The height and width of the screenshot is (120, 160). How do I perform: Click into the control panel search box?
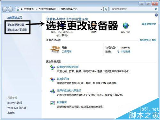pos(132,9)
